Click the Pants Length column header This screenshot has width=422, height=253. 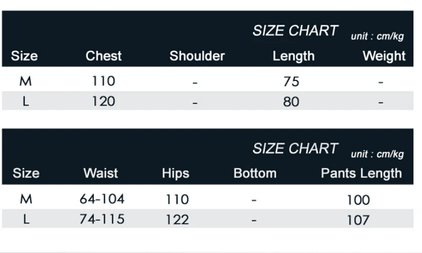point(361,173)
